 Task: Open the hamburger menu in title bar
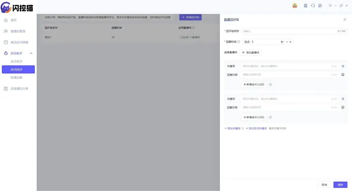(330, 6)
